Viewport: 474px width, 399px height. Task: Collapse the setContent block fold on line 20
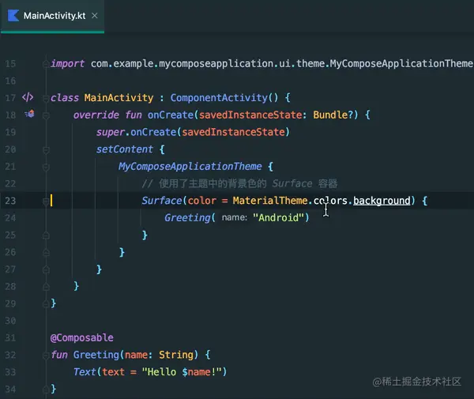coord(46,150)
